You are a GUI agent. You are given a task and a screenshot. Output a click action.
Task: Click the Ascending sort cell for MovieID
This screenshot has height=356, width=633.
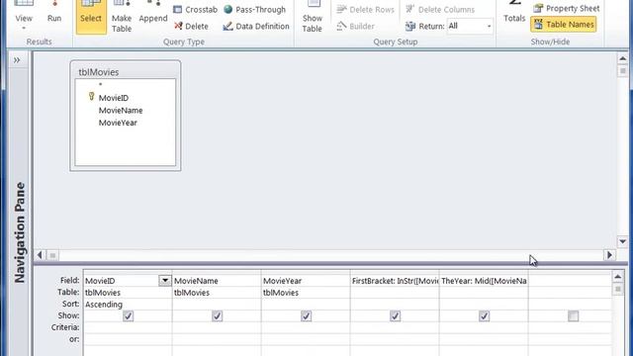point(128,305)
